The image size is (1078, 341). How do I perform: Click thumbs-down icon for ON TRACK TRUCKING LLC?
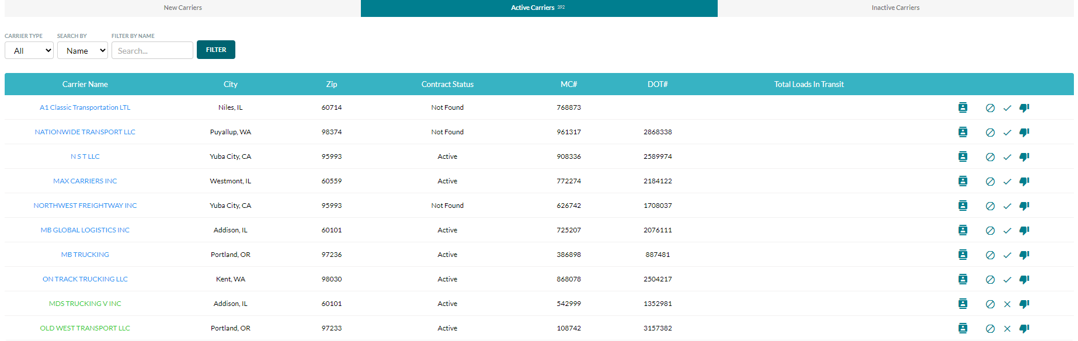1024,280
